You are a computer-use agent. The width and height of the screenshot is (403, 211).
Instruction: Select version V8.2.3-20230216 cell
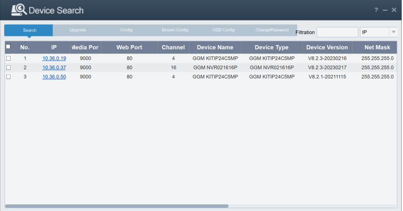(x=327, y=58)
